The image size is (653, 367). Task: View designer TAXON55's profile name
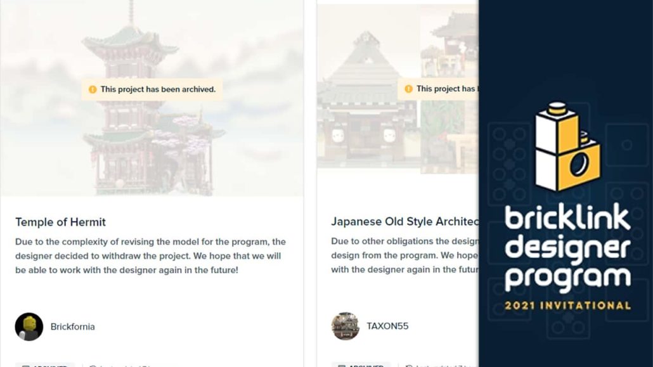coord(387,326)
